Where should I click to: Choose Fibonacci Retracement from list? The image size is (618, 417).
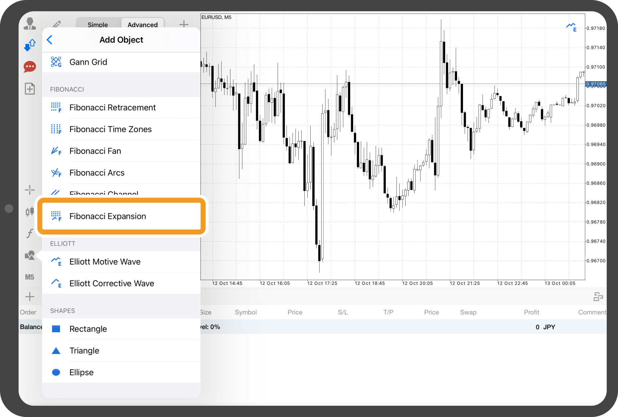coord(113,107)
